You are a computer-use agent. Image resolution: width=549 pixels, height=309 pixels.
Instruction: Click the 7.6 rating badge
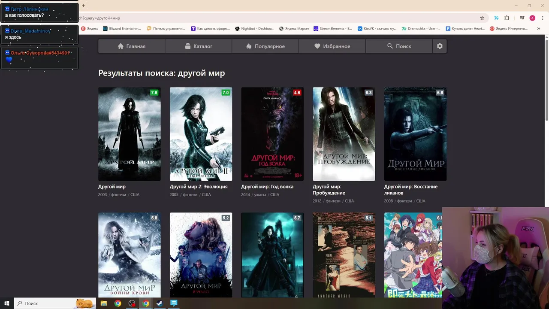[154, 93]
